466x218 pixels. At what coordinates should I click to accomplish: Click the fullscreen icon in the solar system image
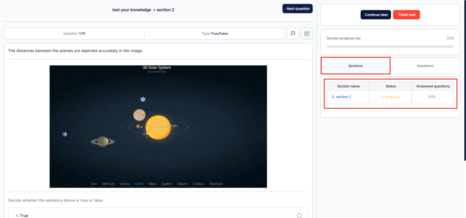pos(259,180)
